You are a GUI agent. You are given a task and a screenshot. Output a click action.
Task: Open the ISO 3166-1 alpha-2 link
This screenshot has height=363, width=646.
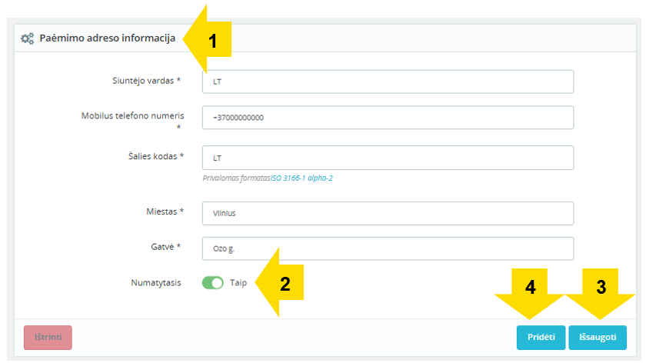pos(301,178)
